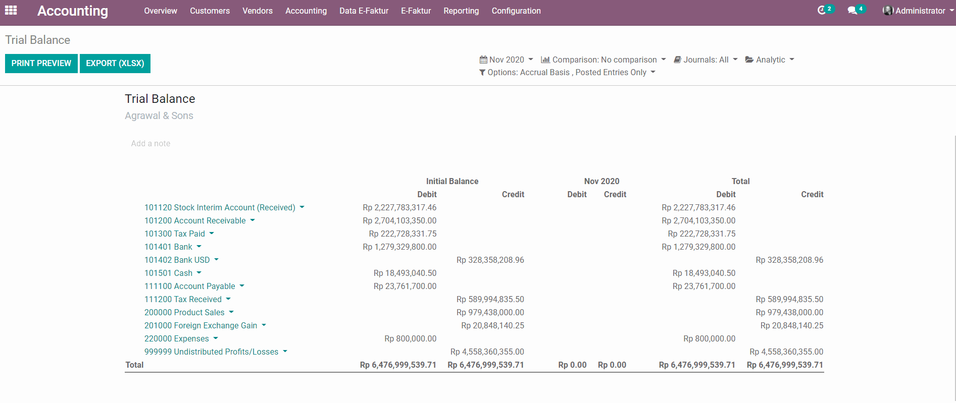956x403 pixels.
Task: Click the Administrator user avatar
Action: (x=888, y=11)
